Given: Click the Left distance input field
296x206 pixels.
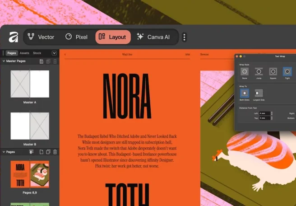Looking at the screenshot, I should [x=264, y=113].
